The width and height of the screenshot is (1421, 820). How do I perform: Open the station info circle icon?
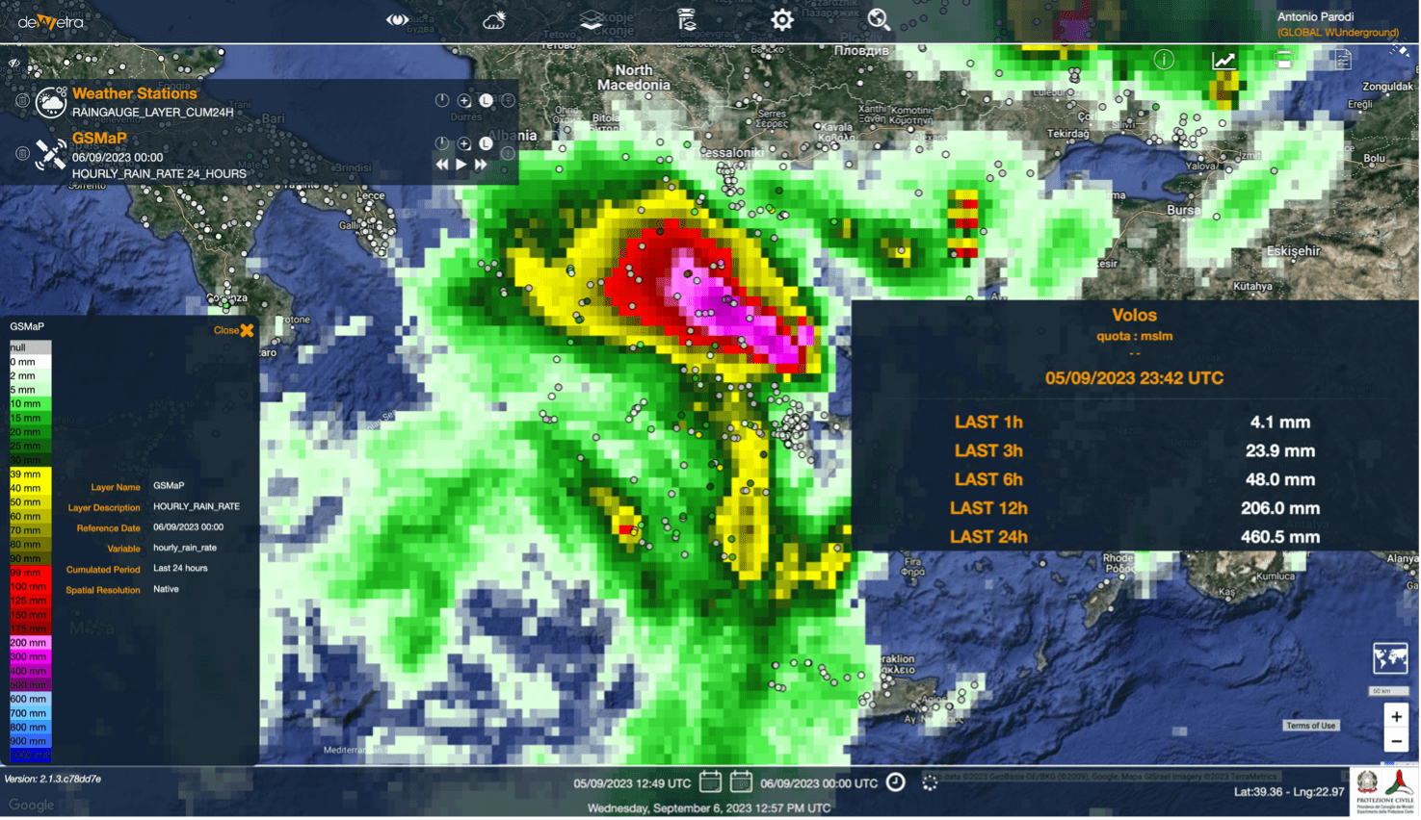[x=1164, y=60]
